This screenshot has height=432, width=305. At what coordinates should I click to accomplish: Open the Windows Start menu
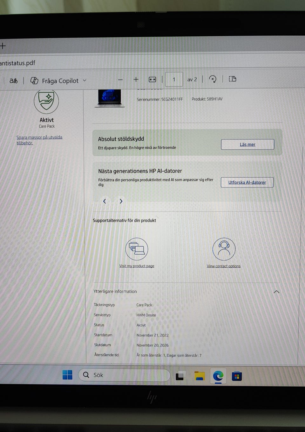pos(67,375)
